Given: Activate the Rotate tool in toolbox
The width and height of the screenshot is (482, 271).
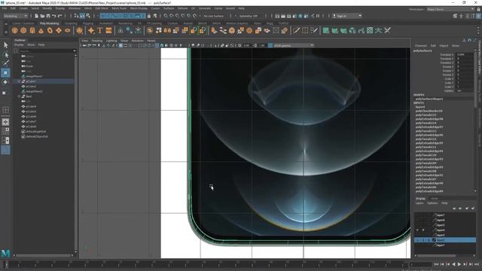Looking at the screenshot, I should [x=5, y=82].
